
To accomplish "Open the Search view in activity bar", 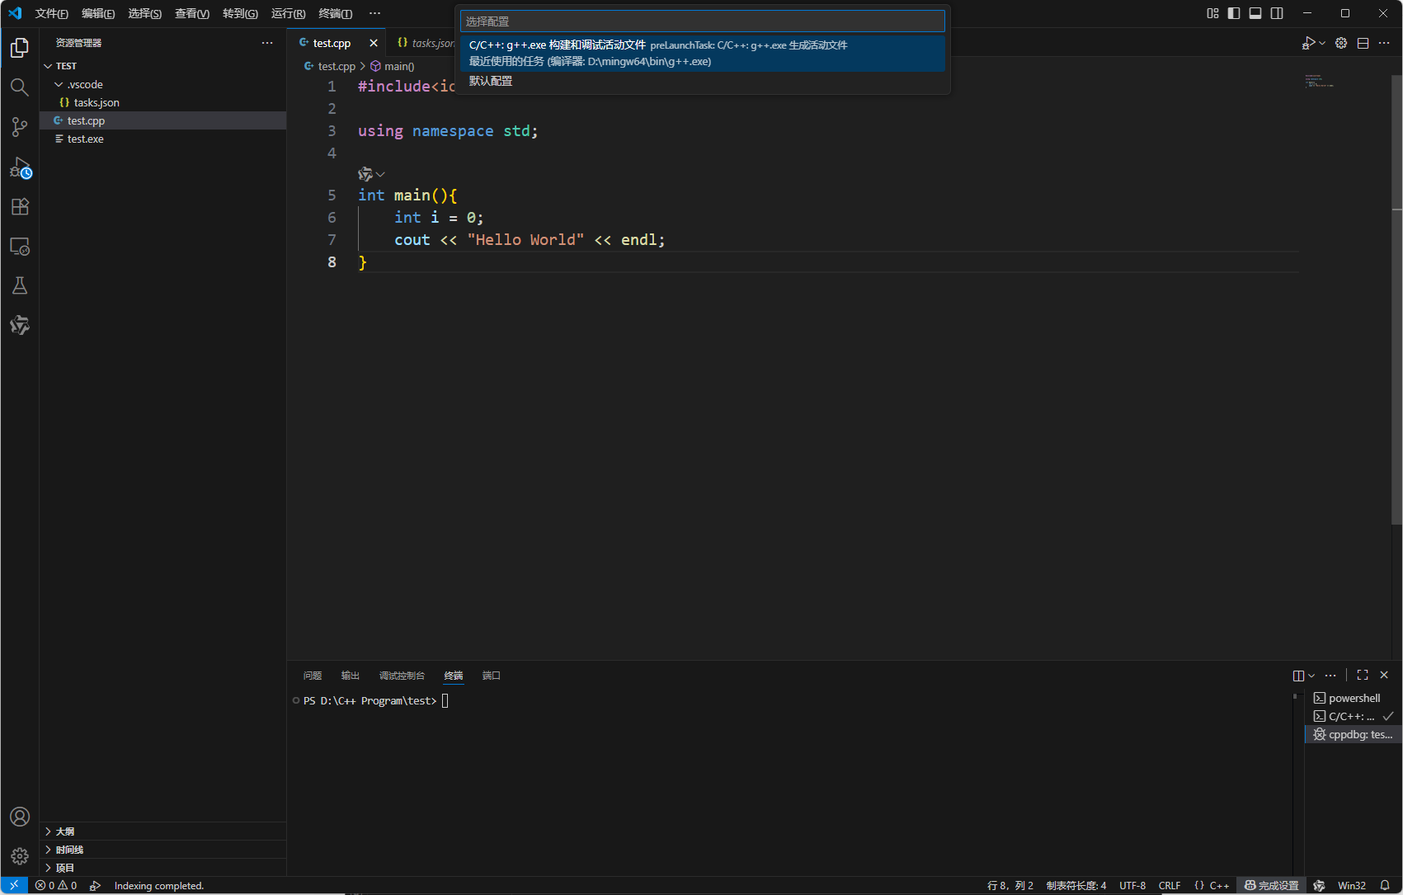I will point(20,87).
